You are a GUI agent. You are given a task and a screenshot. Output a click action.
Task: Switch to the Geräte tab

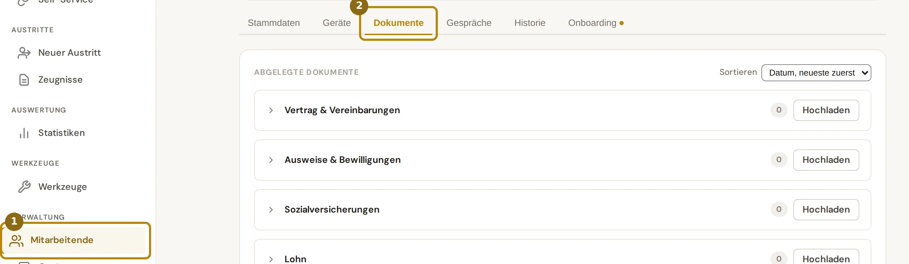coord(336,23)
